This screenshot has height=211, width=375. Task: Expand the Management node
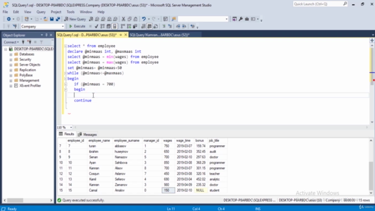(11, 81)
